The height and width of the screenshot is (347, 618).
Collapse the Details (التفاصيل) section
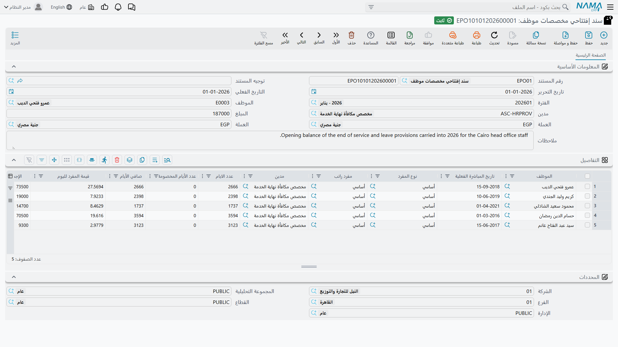pos(14,160)
